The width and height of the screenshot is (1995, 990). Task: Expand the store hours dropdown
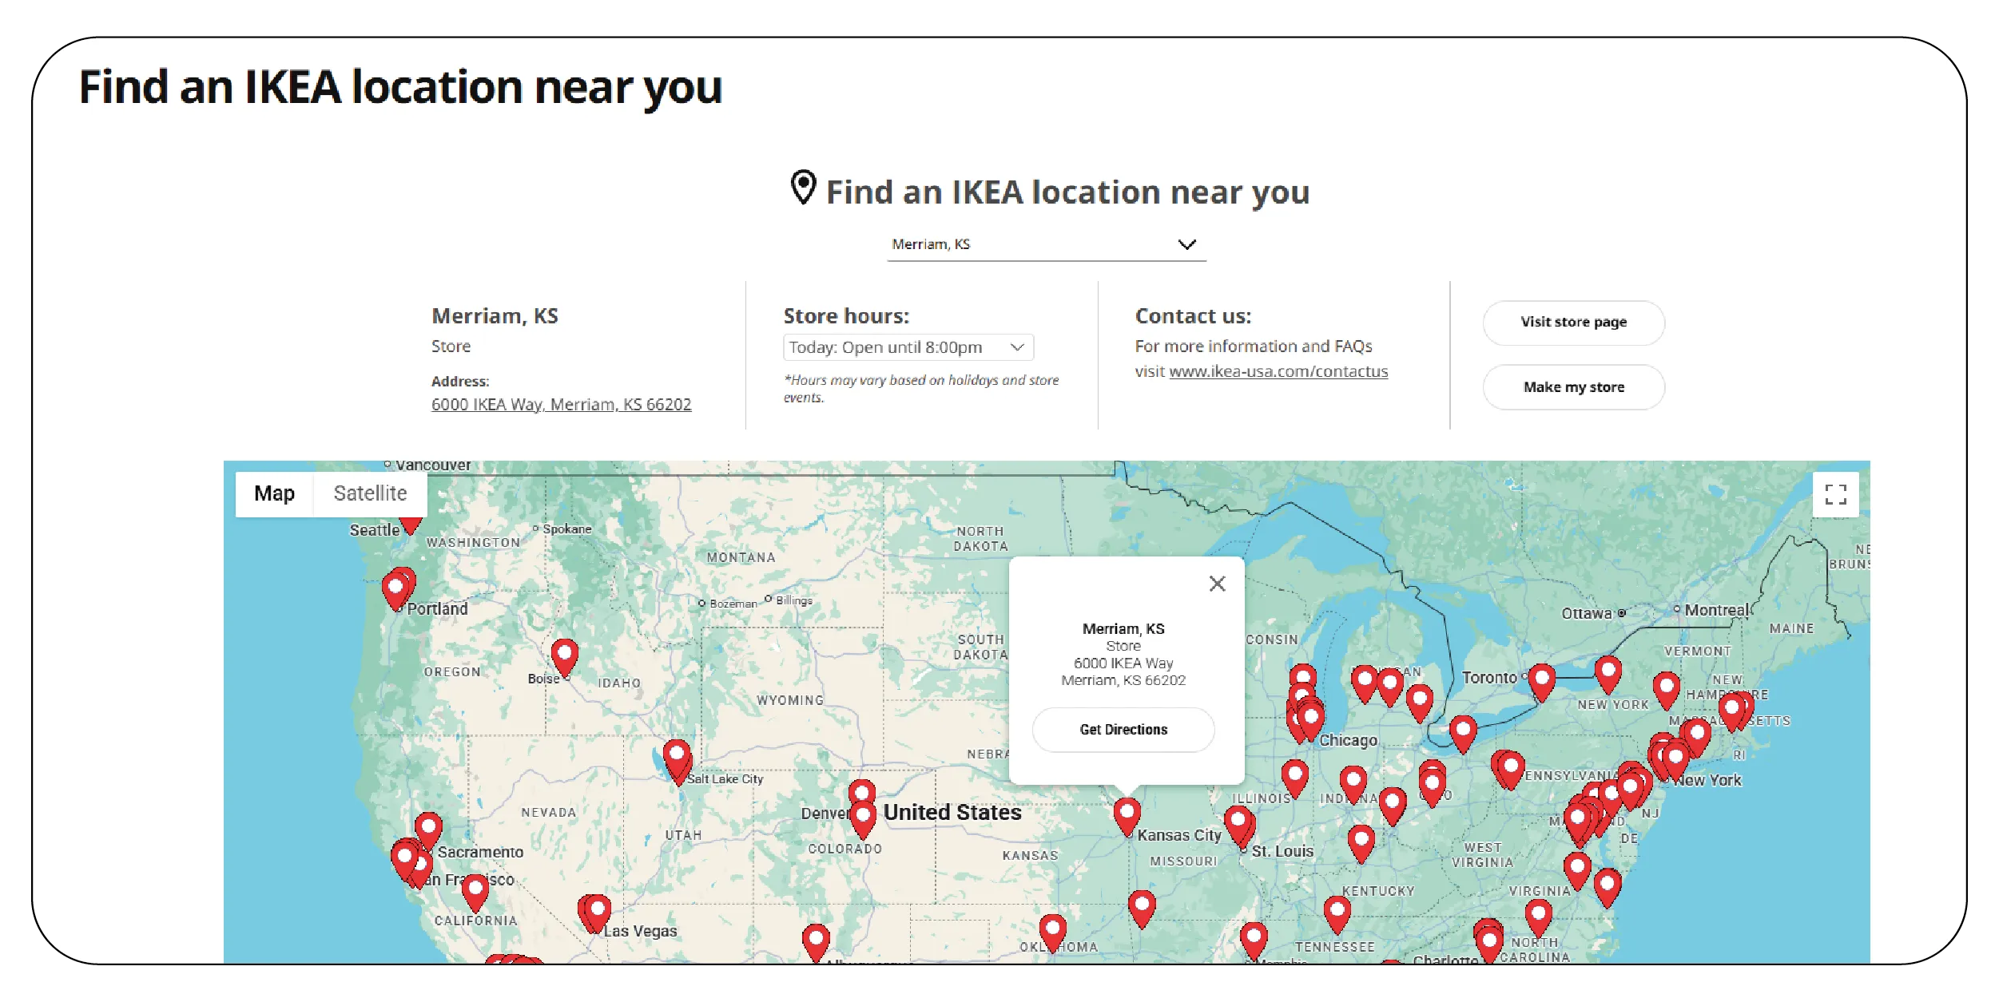[x=907, y=346]
